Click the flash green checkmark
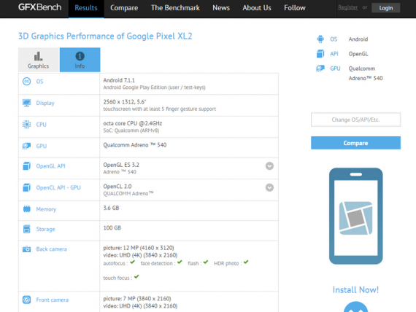Screen dimensions: 416x312 [x=206, y=262]
